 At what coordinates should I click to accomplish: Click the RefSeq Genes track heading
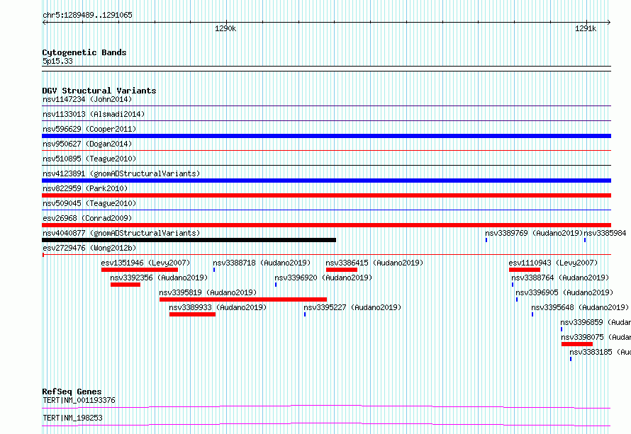tap(72, 392)
